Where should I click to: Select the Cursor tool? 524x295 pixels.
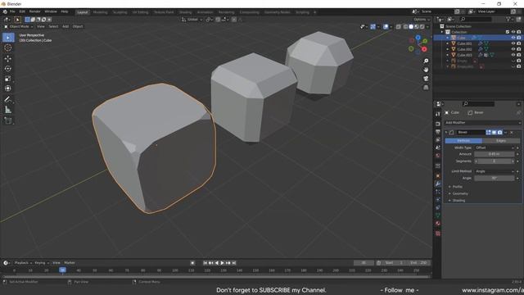[x=8, y=48]
